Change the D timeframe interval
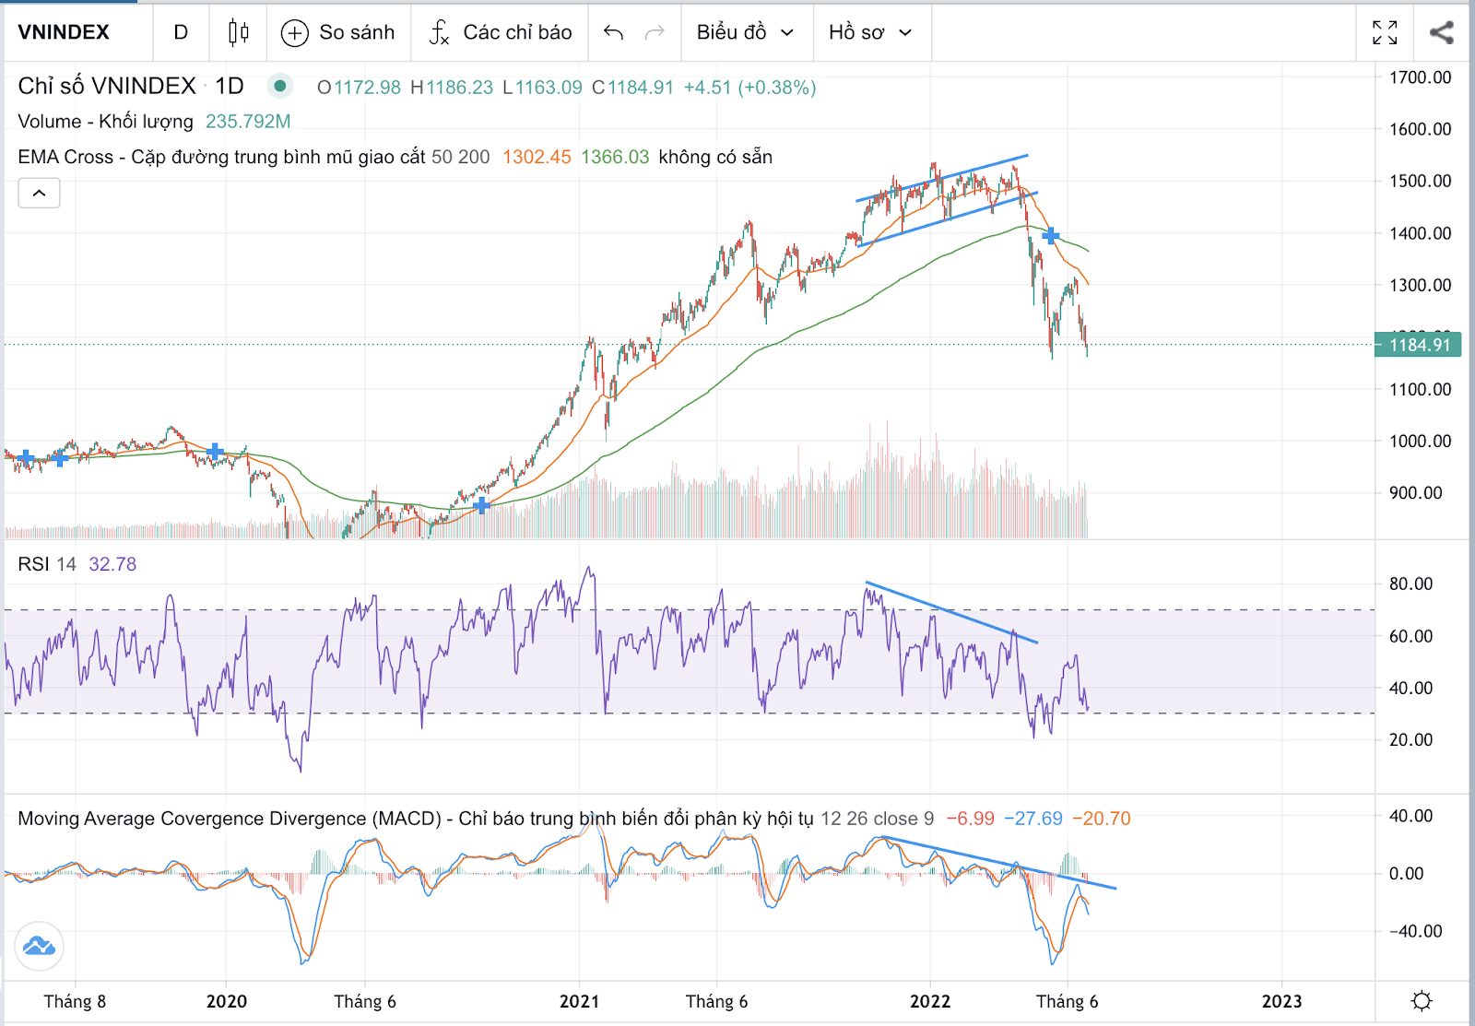Image resolution: width=1475 pixels, height=1026 pixels. coord(181,33)
